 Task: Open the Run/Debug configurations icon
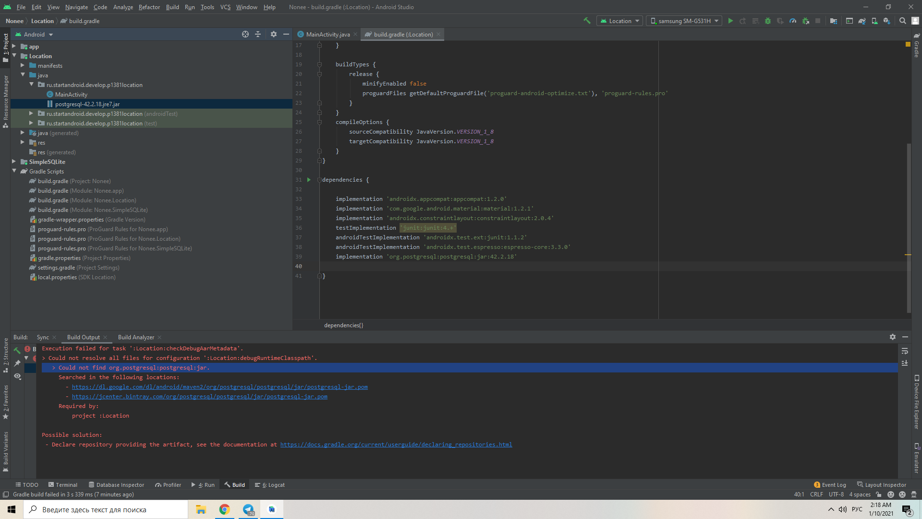(x=849, y=21)
